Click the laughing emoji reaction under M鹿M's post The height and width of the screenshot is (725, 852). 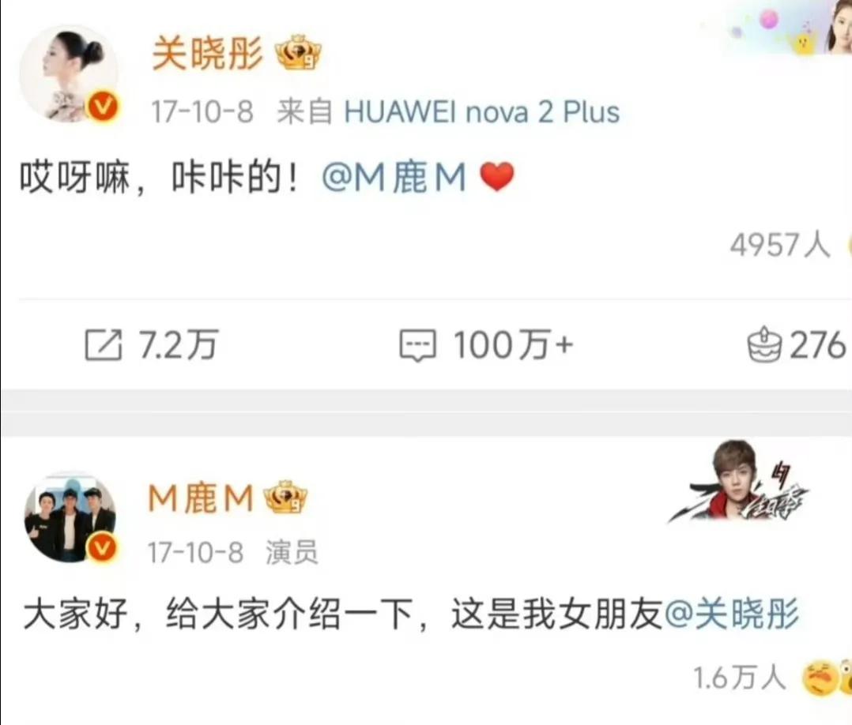tap(820, 678)
